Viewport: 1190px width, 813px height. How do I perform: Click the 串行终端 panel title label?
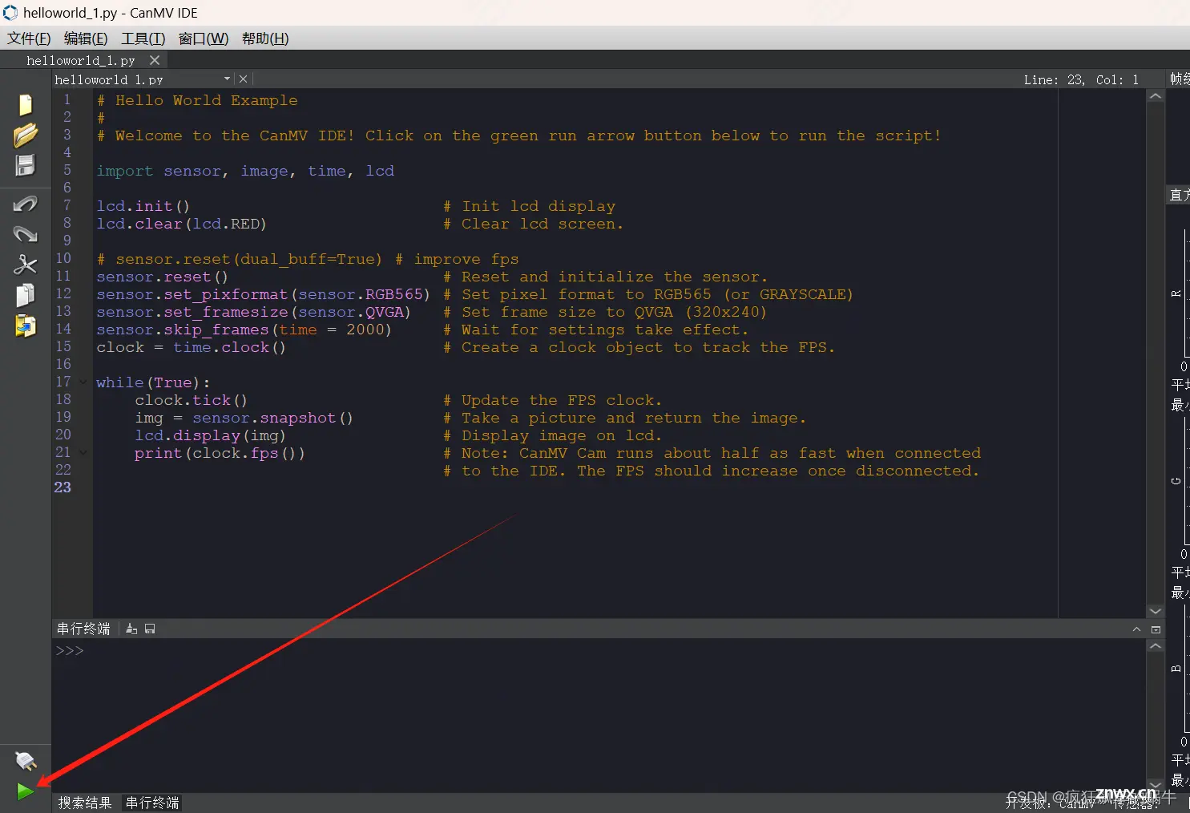coord(83,629)
